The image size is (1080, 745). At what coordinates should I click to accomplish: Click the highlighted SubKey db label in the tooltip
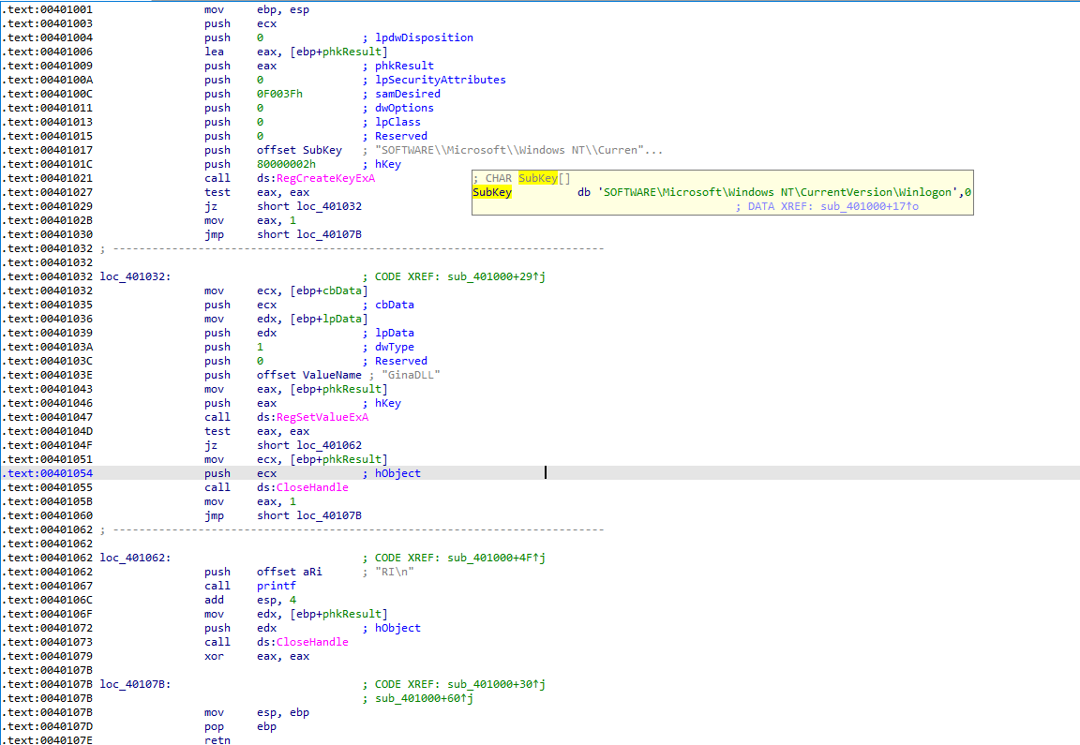[x=492, y=192]
